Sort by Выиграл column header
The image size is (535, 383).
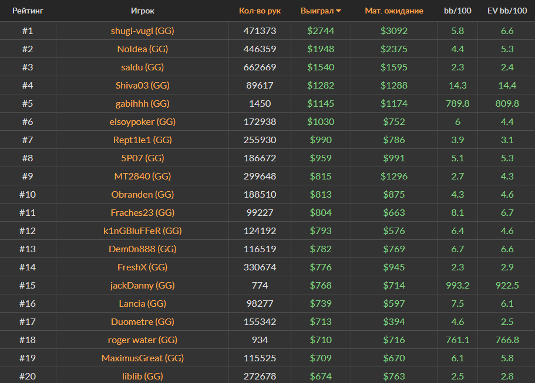(x=317, y=11)
